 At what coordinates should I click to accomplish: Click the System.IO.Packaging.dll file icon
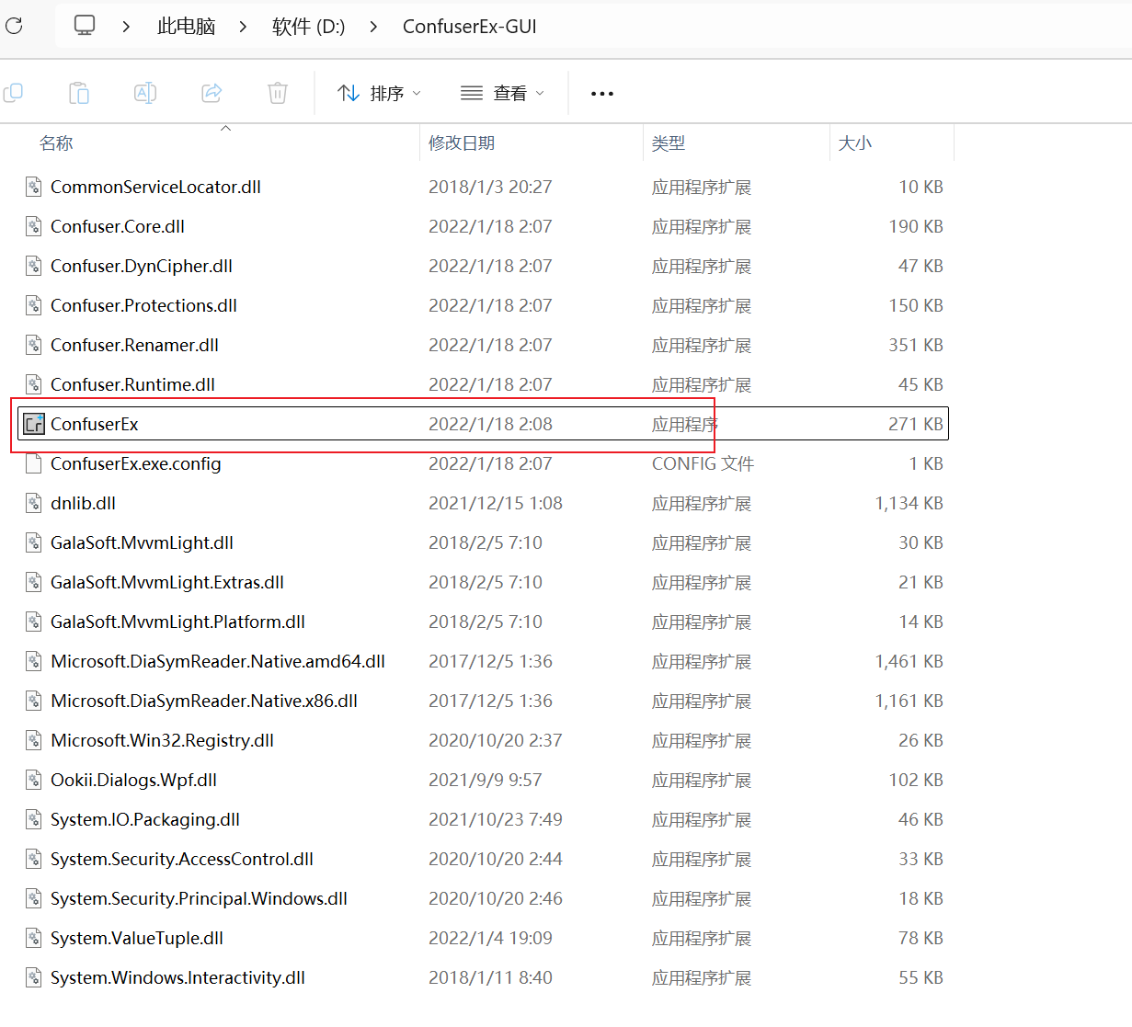34,819
